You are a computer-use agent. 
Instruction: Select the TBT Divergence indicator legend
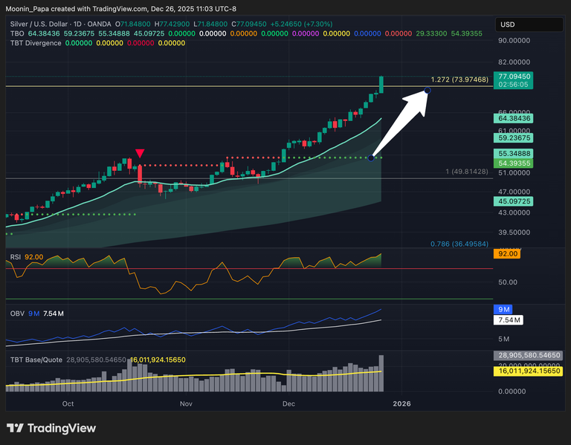tap(35, 43)
